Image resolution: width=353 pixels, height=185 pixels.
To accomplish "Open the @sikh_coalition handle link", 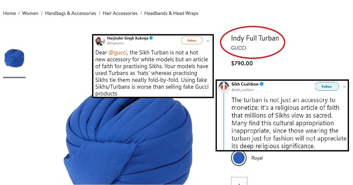I will click(x=243, y=90).
